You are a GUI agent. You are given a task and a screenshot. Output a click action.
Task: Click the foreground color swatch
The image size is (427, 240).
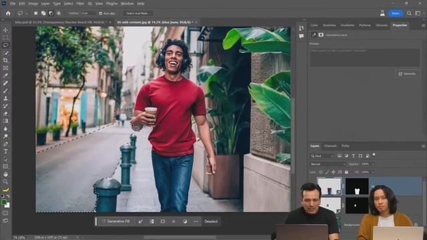click(4, 202)
